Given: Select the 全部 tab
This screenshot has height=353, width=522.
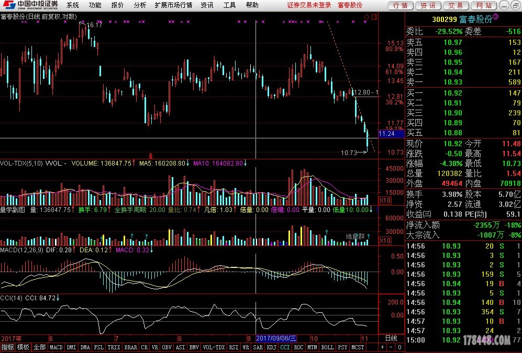Looking at the screenshot, I should click(39, 347).
